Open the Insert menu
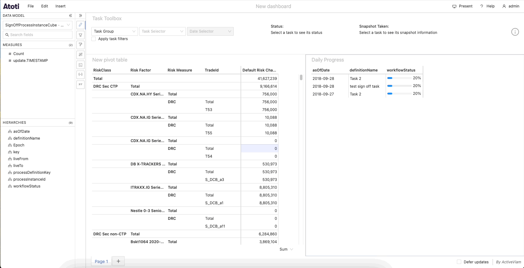Viewport: 524px width, 268px height. pyautogui.click(x=61, y=6)
